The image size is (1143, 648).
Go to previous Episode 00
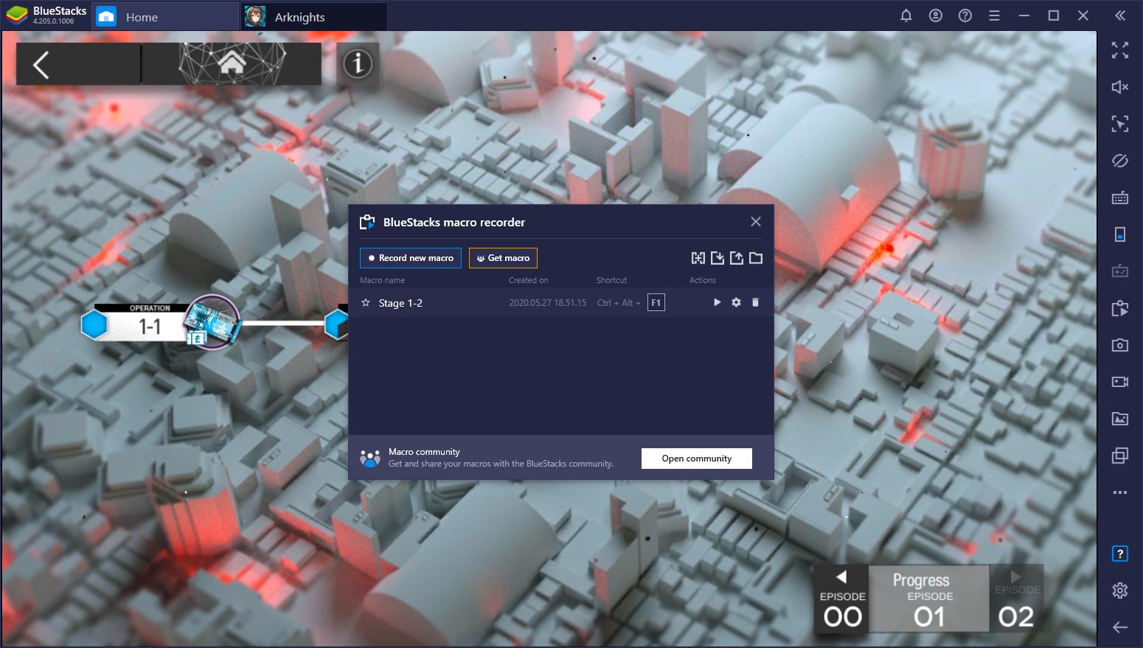(842, 599)
